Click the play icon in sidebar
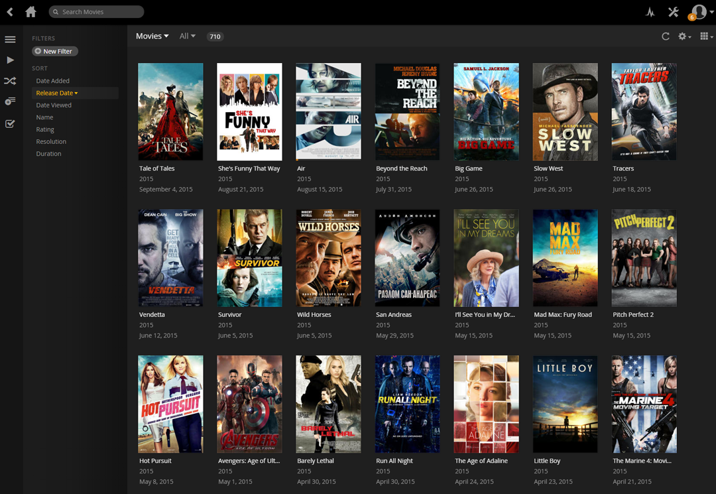The width and height of the screenshot is (716, 494). [x=10, y=60]
